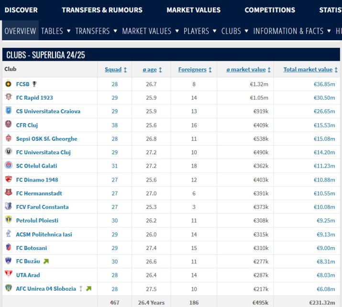The width and height of the screenshot is (342, 307).
Task: Open FCSB total market value €36.85m
Action: click(324, 84)
